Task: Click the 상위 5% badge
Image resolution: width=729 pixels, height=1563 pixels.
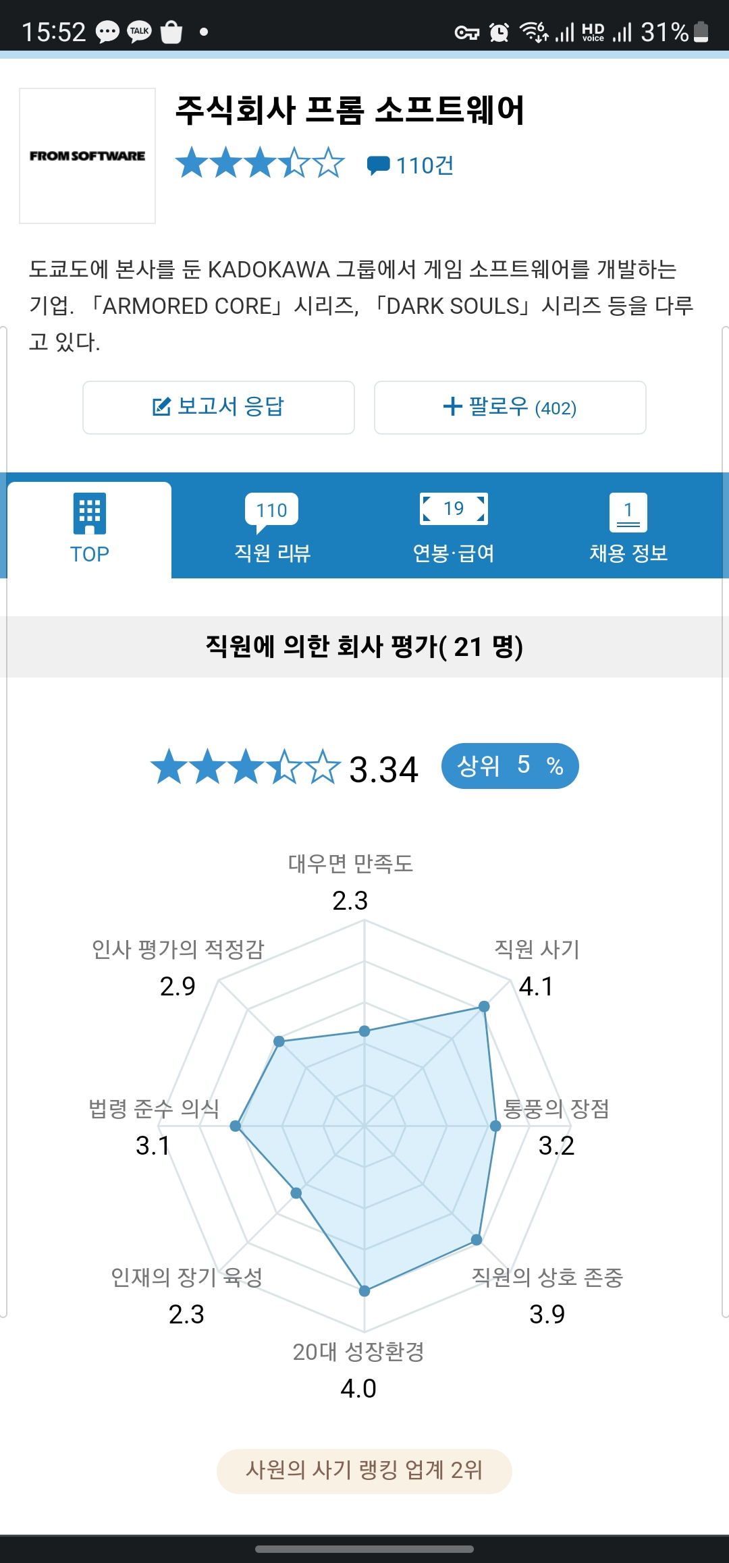Action: (510, 765)
